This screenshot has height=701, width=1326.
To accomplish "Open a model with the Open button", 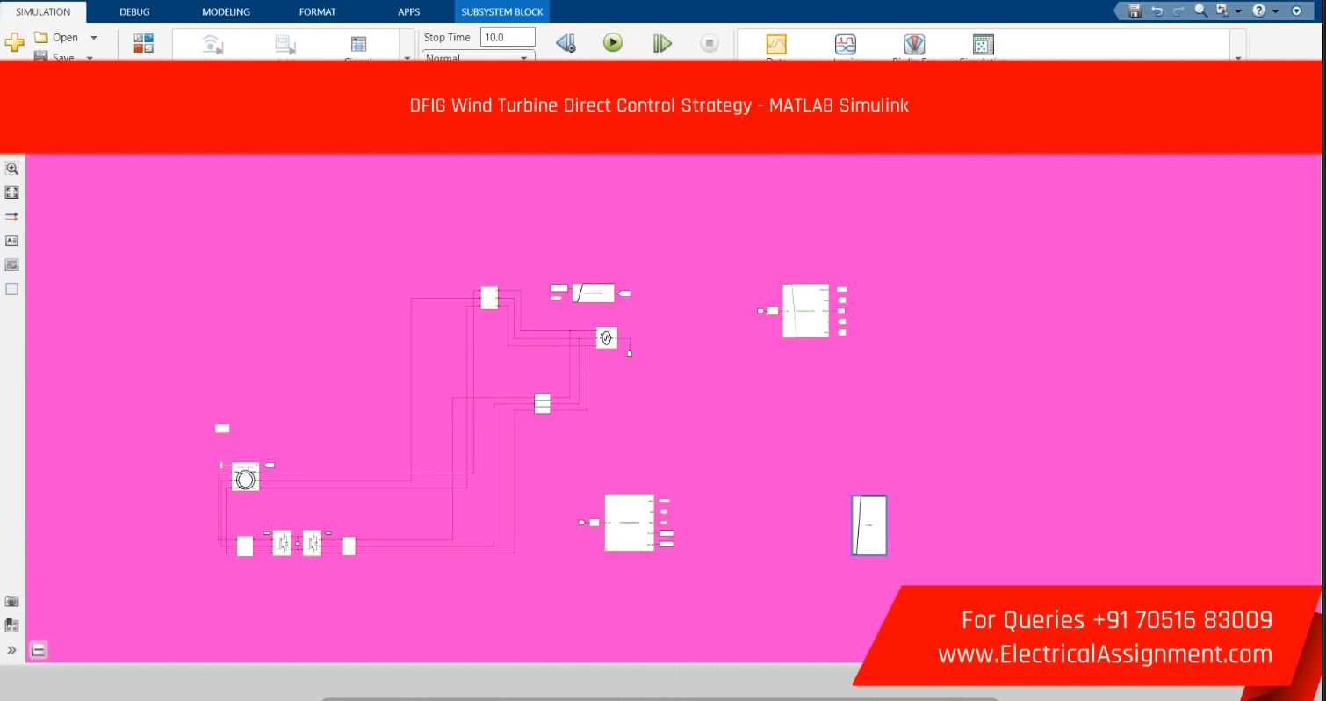I will pyautogui.click(x=57, y=38).
